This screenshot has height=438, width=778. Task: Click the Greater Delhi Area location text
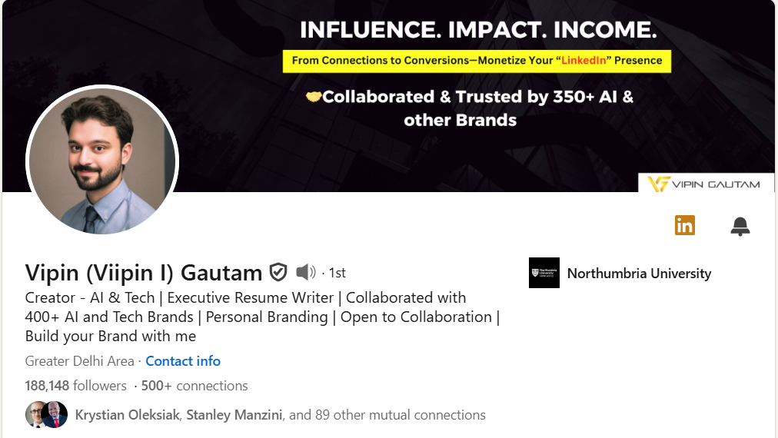pos(79,361)
